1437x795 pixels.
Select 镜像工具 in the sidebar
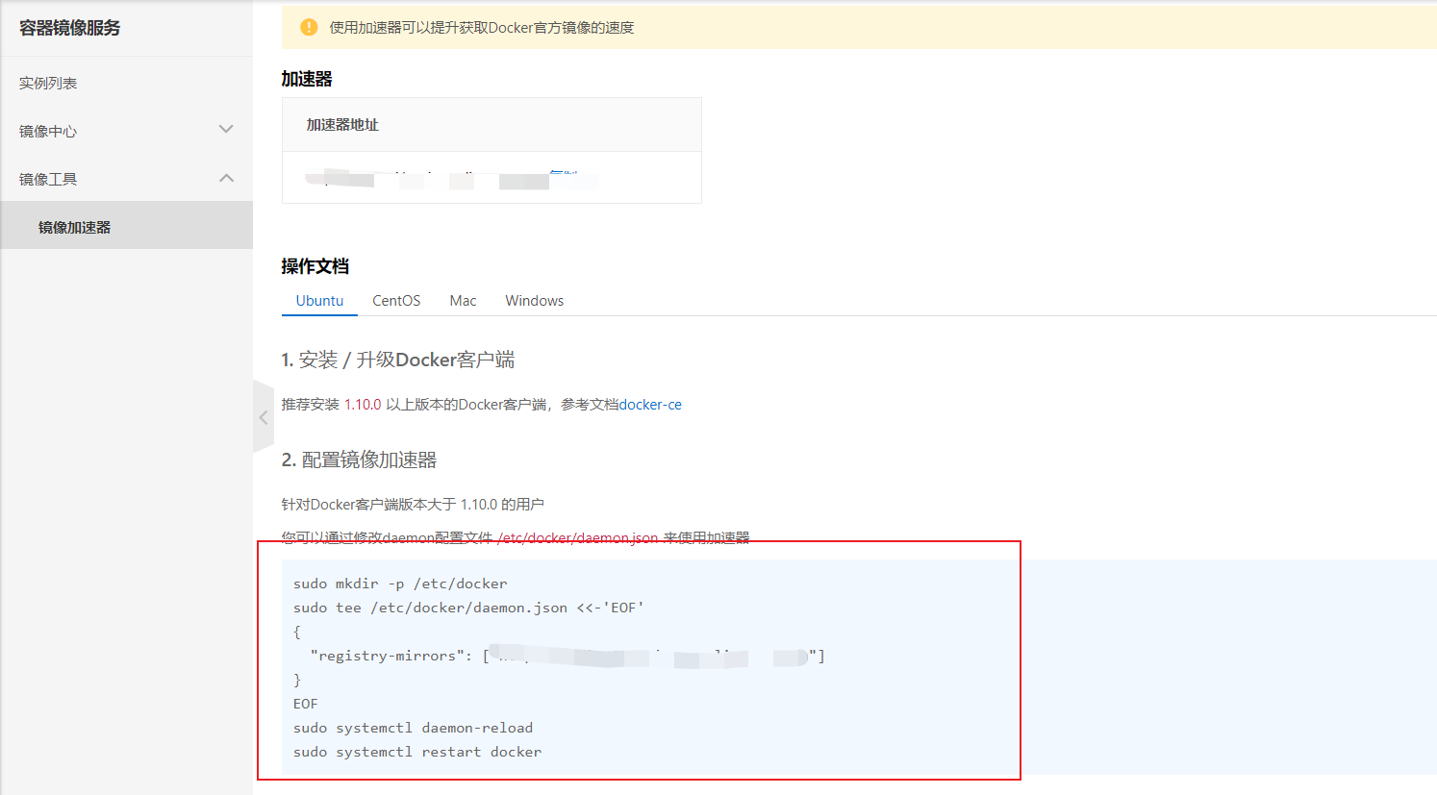pos(48,179)
